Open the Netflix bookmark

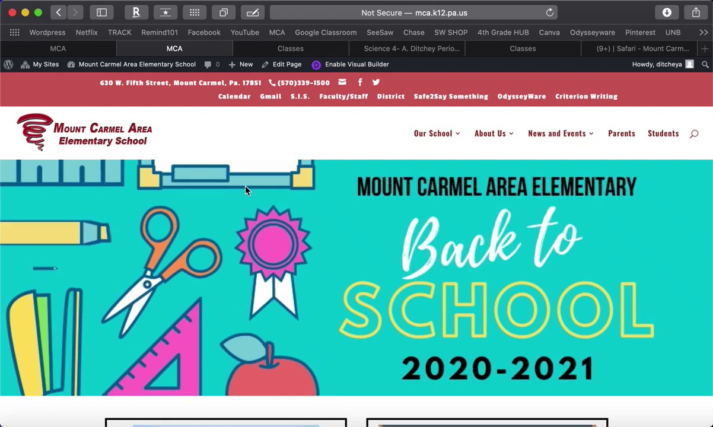(x=87, y=33)
